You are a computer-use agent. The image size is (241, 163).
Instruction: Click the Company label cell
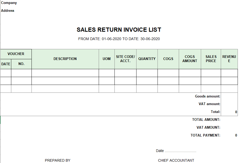click(9, 3)
